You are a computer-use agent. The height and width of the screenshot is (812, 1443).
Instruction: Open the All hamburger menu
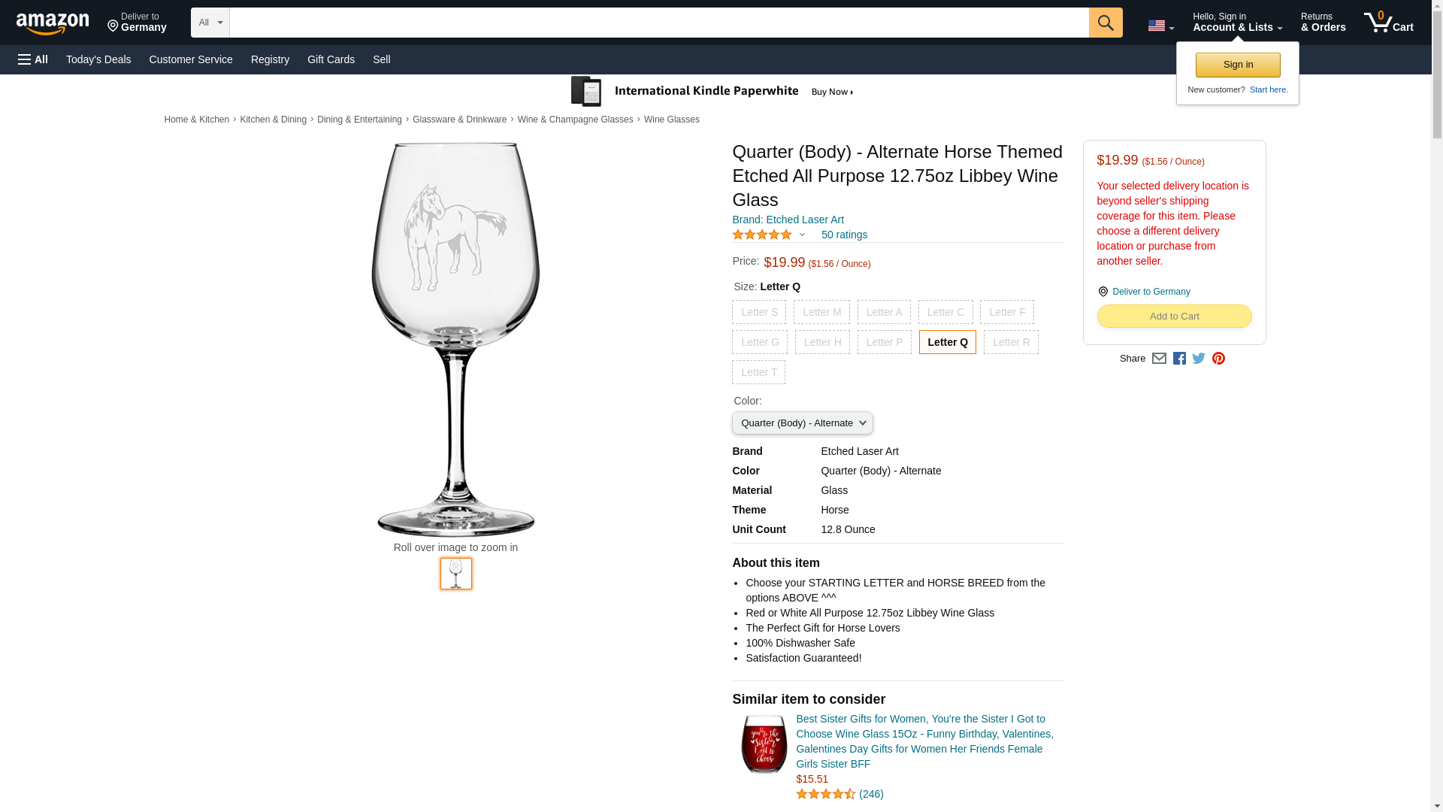[x=33, y=59]
